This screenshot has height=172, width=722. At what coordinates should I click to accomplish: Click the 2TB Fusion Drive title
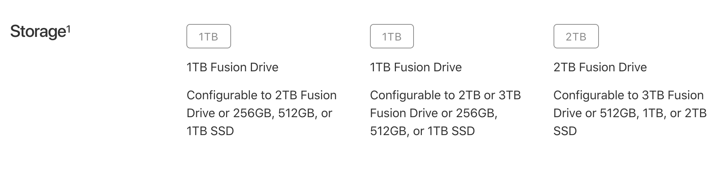tap(600, 67)
